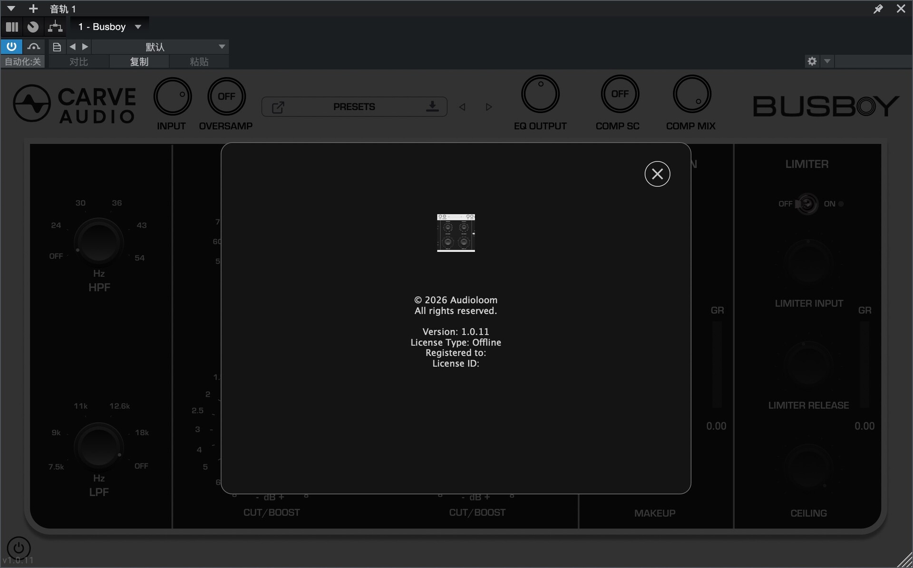Screen dimensions: 913x568
Task: Go to previous preset arrow
Action: click(x=462, y=107)
